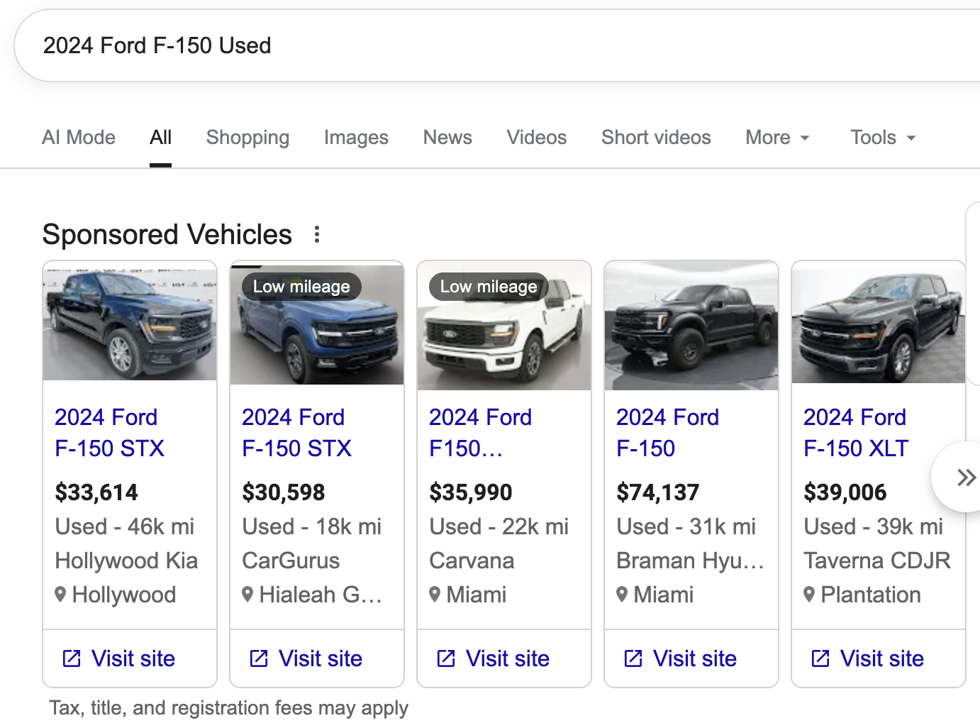Click the Braman Hyu… dealer name
The height and width of the screenshot is (728, 980).
tap(691, 561)
